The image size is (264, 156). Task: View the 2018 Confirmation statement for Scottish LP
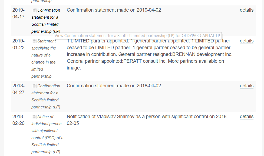click(46, 97)
